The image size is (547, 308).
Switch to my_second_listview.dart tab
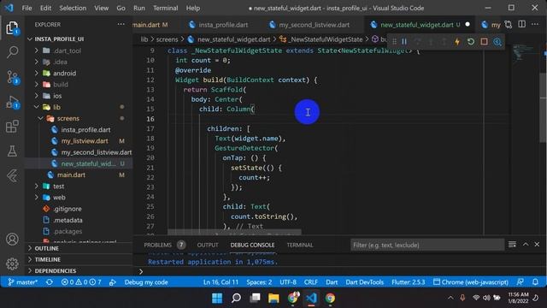(x=309, y=25)
